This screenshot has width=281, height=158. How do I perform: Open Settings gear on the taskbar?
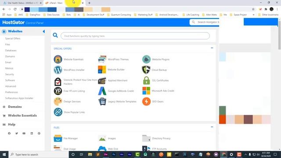click(x=231, y=154)
